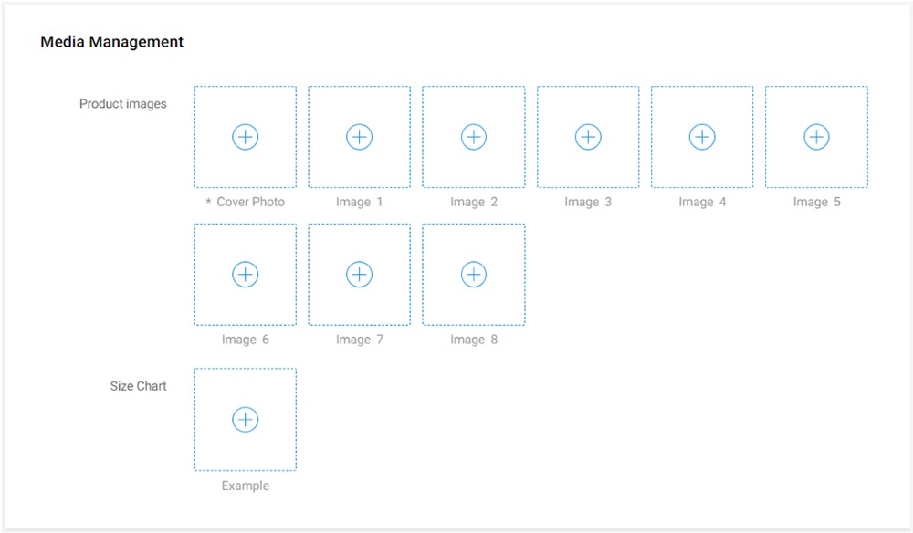Select the Image 4 caption
Screen dimensions: 913x533
pos(702,202)
